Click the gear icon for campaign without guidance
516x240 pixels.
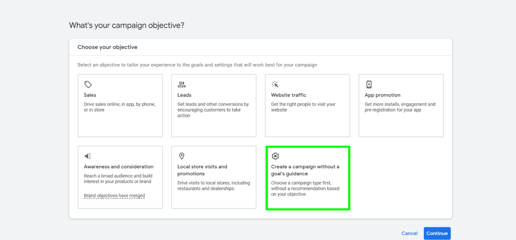275,156
